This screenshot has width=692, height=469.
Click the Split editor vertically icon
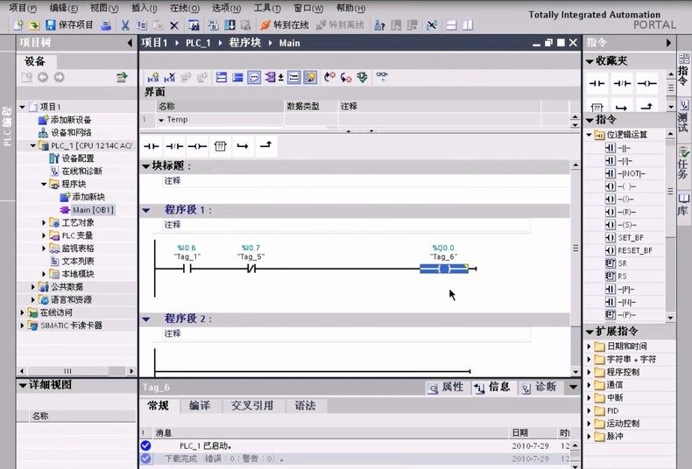(468, 25)
